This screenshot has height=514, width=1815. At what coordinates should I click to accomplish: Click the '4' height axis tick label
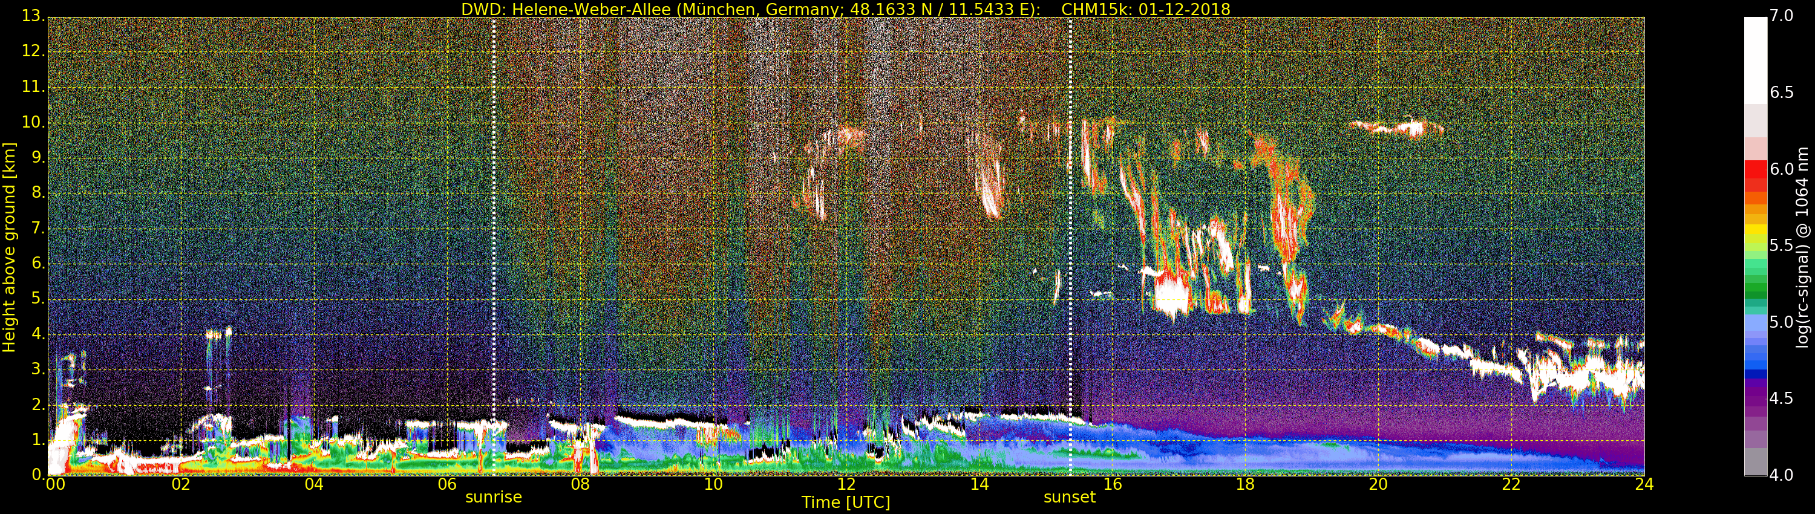39,334
